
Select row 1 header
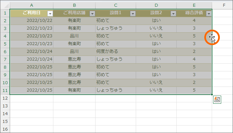[x=5, y=13]
